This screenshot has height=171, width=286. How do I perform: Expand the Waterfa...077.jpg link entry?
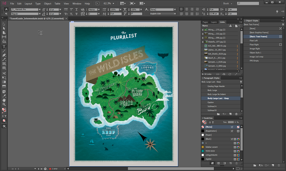[x=203, y=41]
